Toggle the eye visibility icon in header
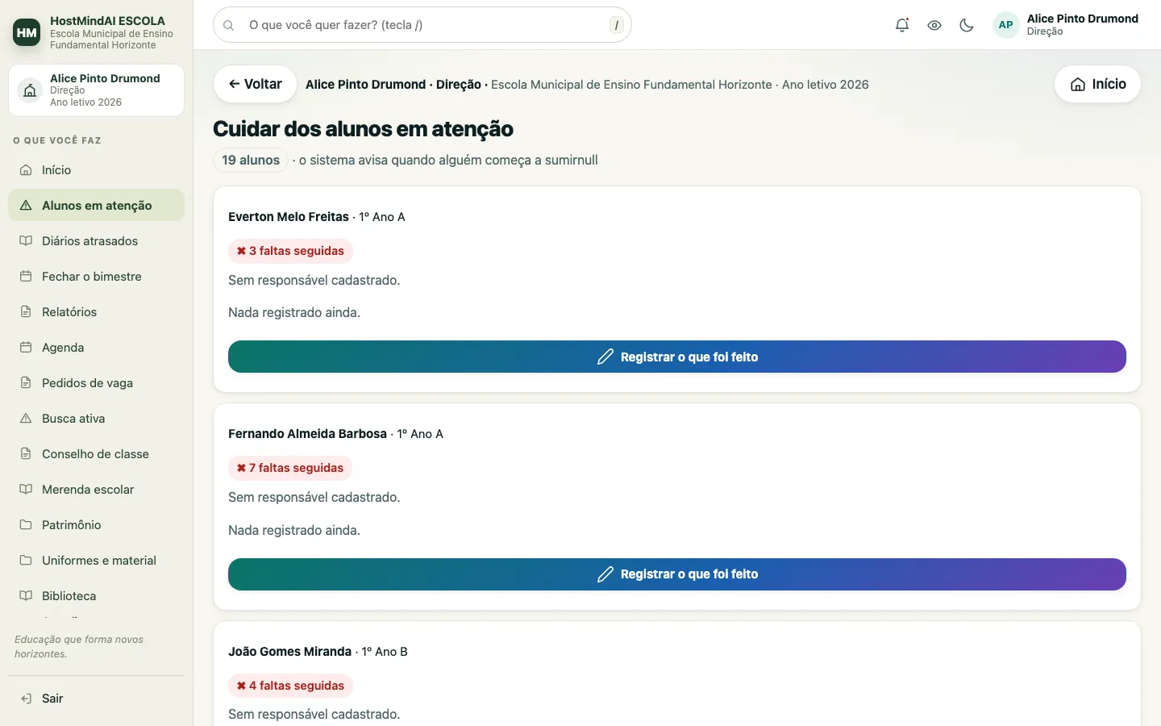The width and height of the screenshot is (1161, 726). (934, 25)
